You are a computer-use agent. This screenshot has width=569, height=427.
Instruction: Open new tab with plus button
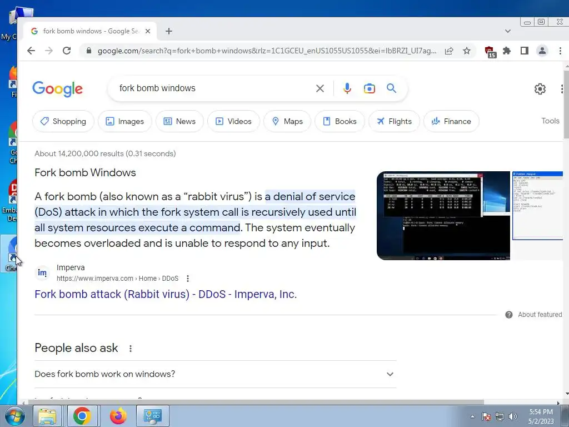pyautogui.click(x=169, y=31)
